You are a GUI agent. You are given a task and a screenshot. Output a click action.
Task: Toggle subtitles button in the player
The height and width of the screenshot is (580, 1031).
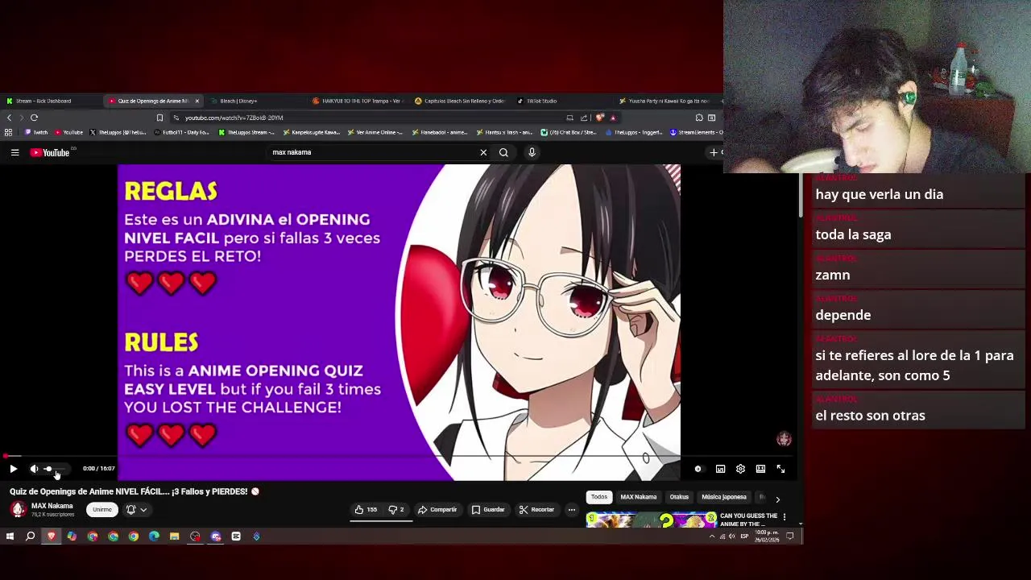coord(720,469)
